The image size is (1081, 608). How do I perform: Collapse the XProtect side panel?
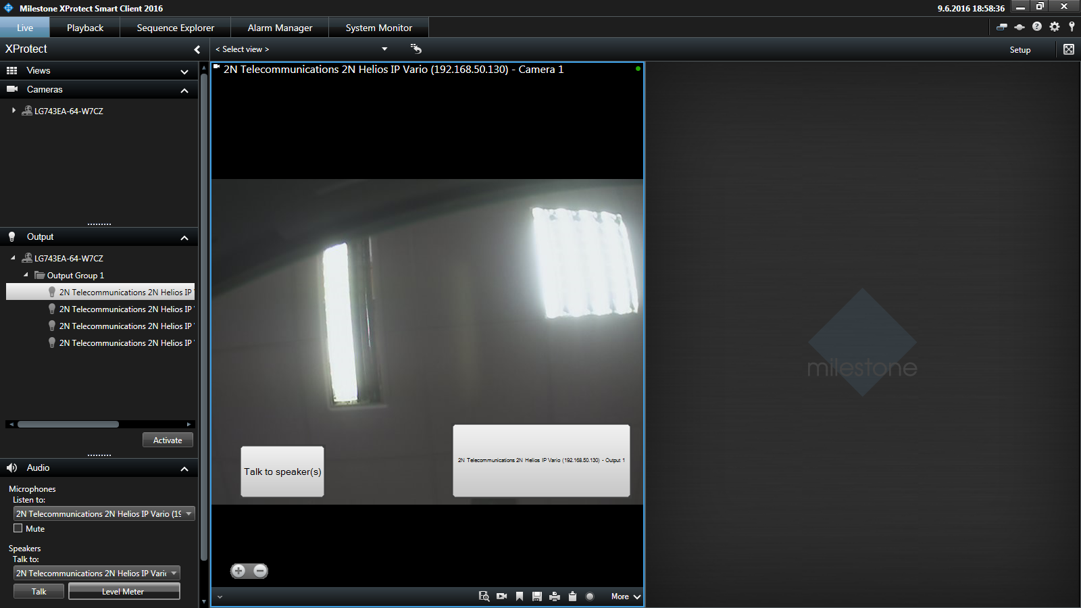point(197,49)
